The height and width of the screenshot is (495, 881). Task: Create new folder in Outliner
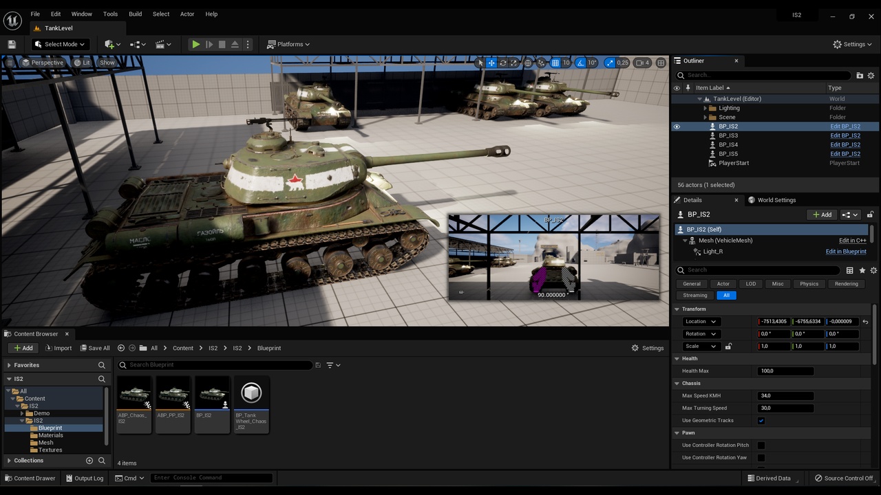tap(860, 75)
